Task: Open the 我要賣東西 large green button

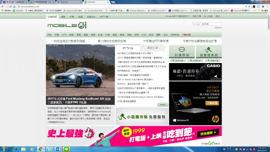Action: click(x=209, y=51)
